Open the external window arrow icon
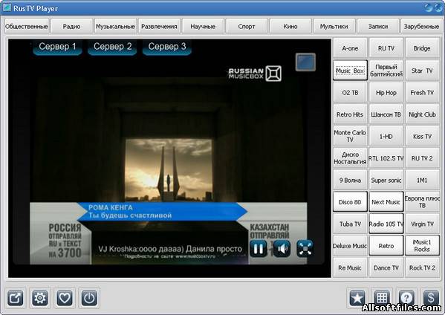Image resolution: width=445 pixels, height=315 pixels. point(15,298)
